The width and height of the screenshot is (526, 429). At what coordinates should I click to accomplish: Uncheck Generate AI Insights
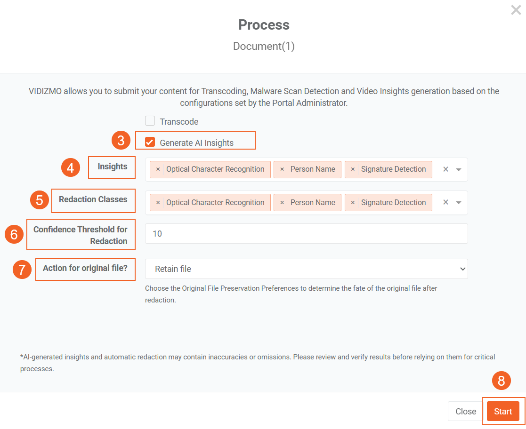[x=150, y=142]
